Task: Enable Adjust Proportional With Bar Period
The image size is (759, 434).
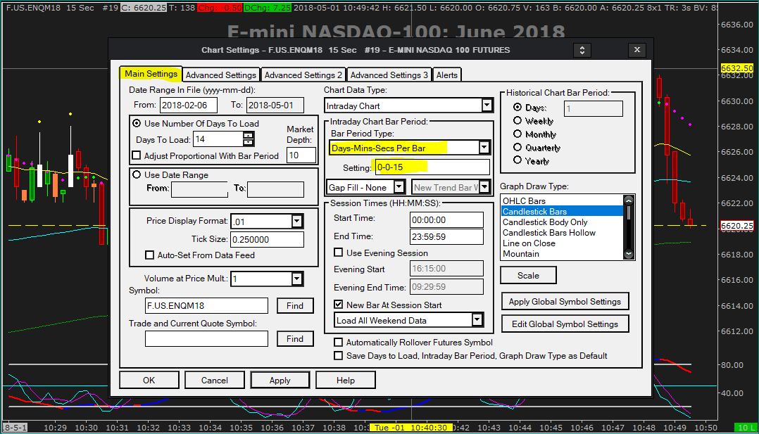Action: 137,155
